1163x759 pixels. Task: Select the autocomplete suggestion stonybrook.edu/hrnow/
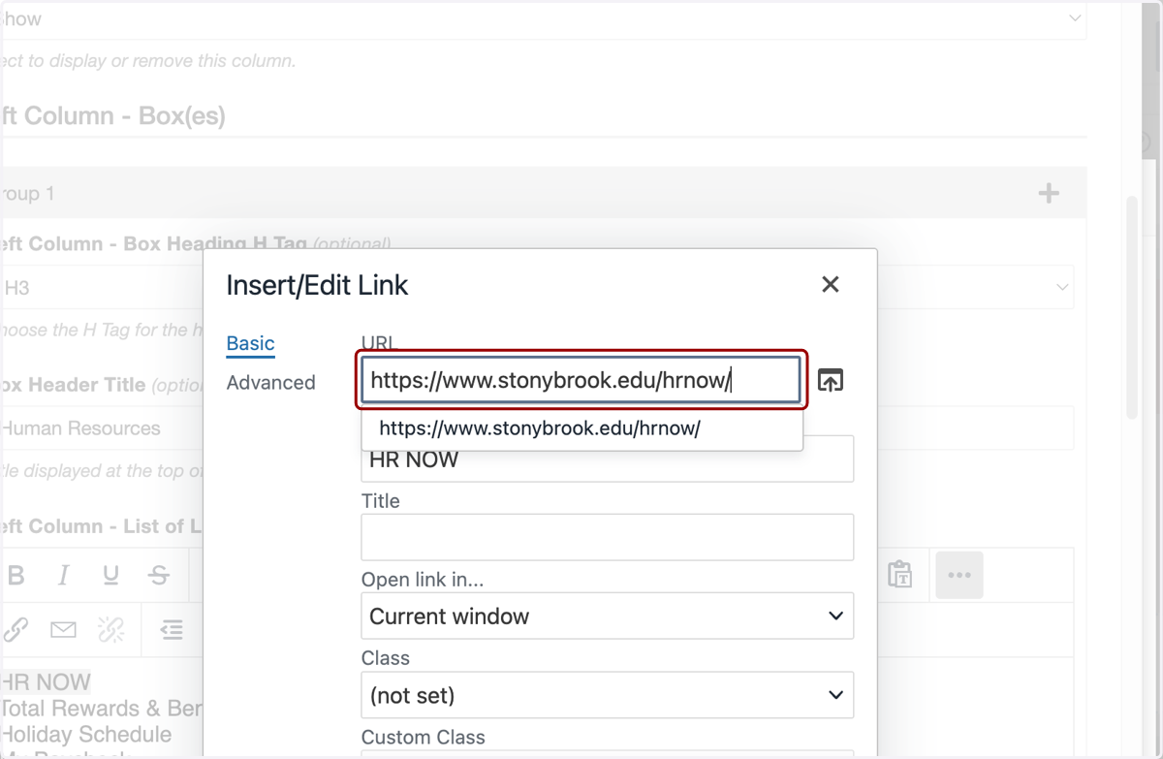[581, 427]
